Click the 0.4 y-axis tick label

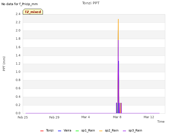pyautogui.click(x=18, y=97)
